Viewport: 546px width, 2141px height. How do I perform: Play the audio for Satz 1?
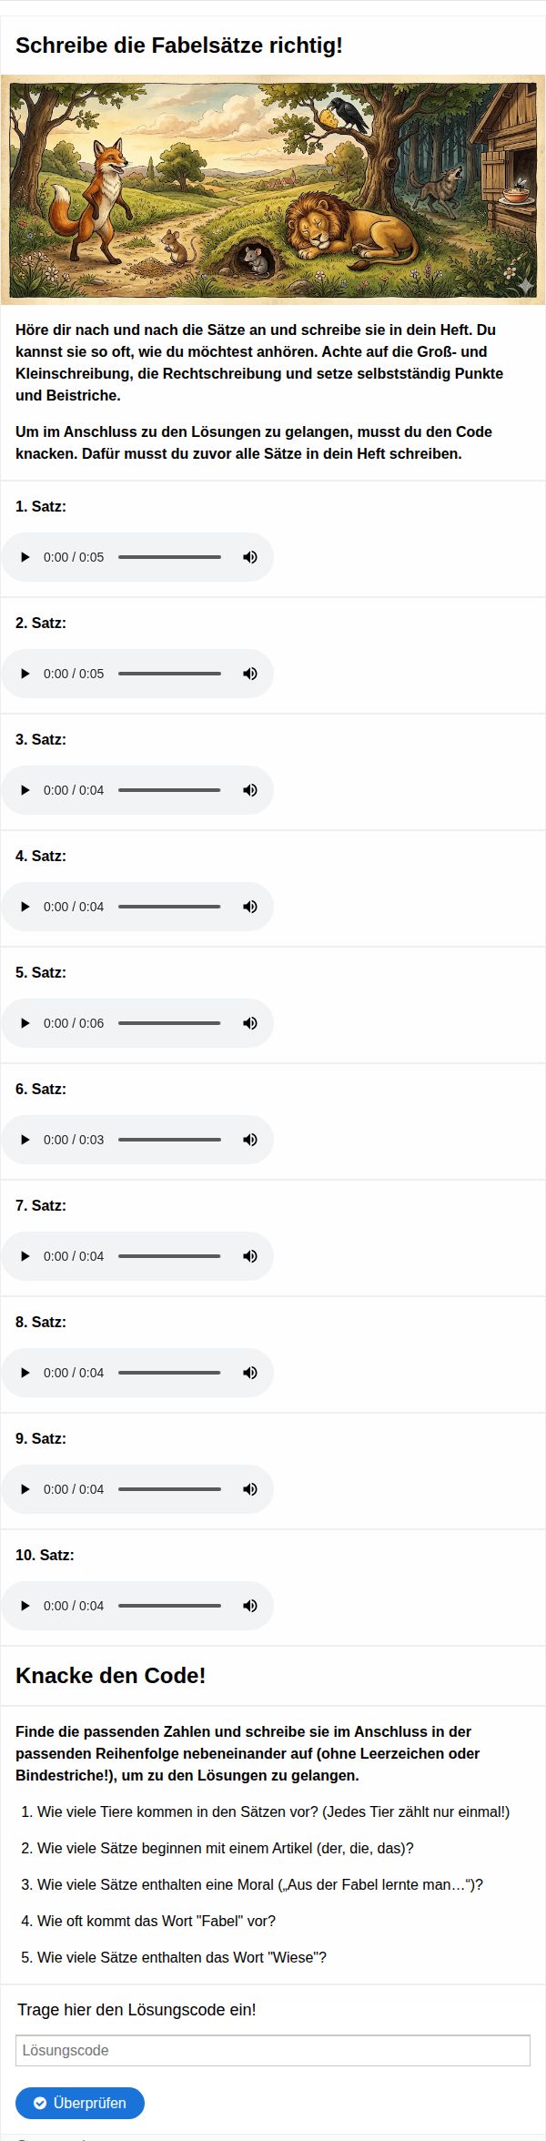point(25,557)
